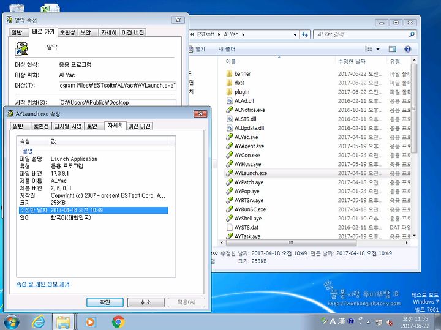Viewport: 441px width, 330px height.
Task: Open 디지털 서명 tab
Action: click(x=68, y=126)
